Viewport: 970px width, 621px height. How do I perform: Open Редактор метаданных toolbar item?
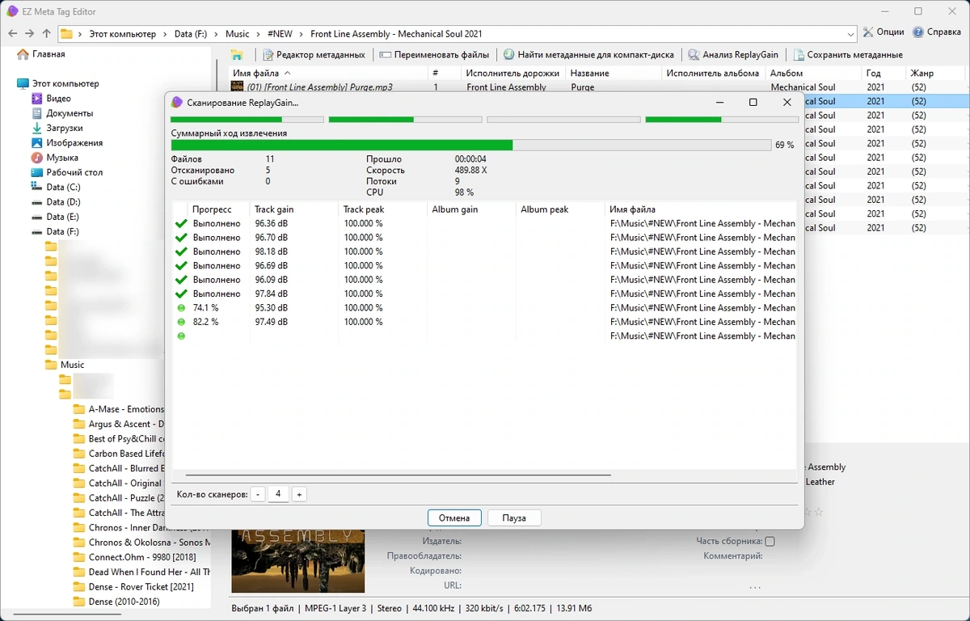point(314,55)
